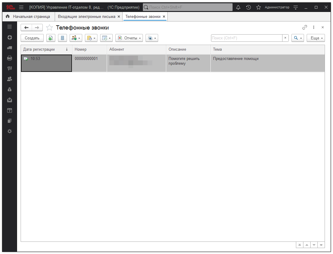Add Телефонные звонки to favorites with star
333x254 pixels.
(50, 28)
